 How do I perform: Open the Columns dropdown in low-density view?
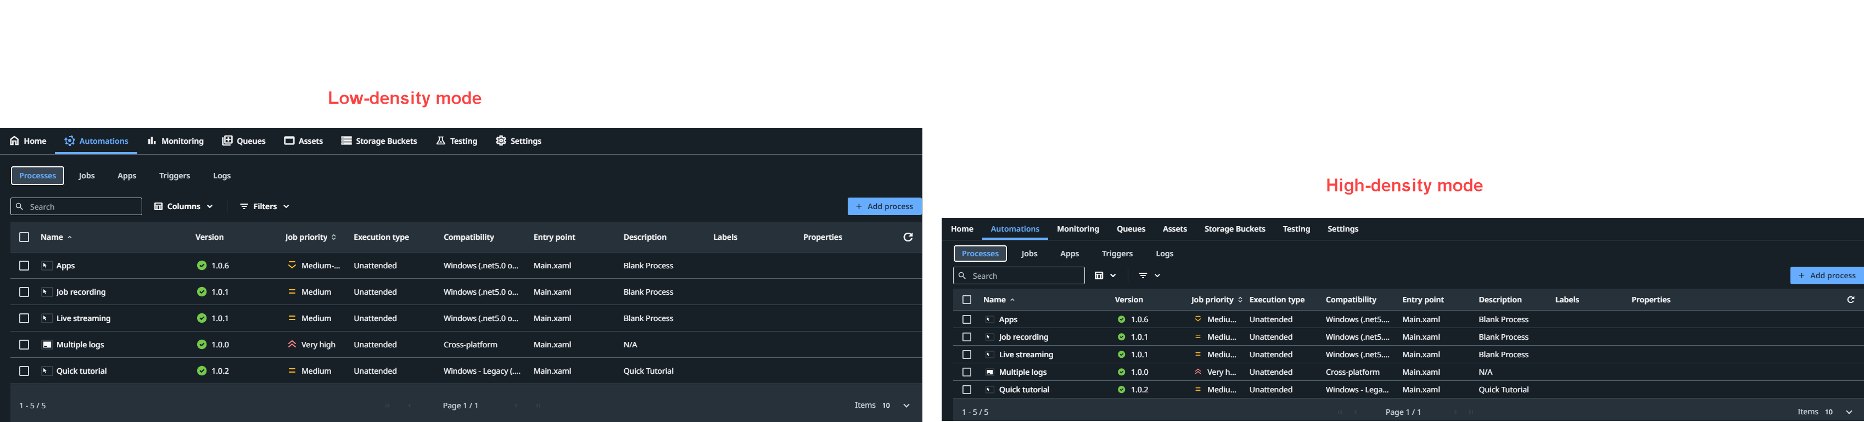tap(184, 206)
